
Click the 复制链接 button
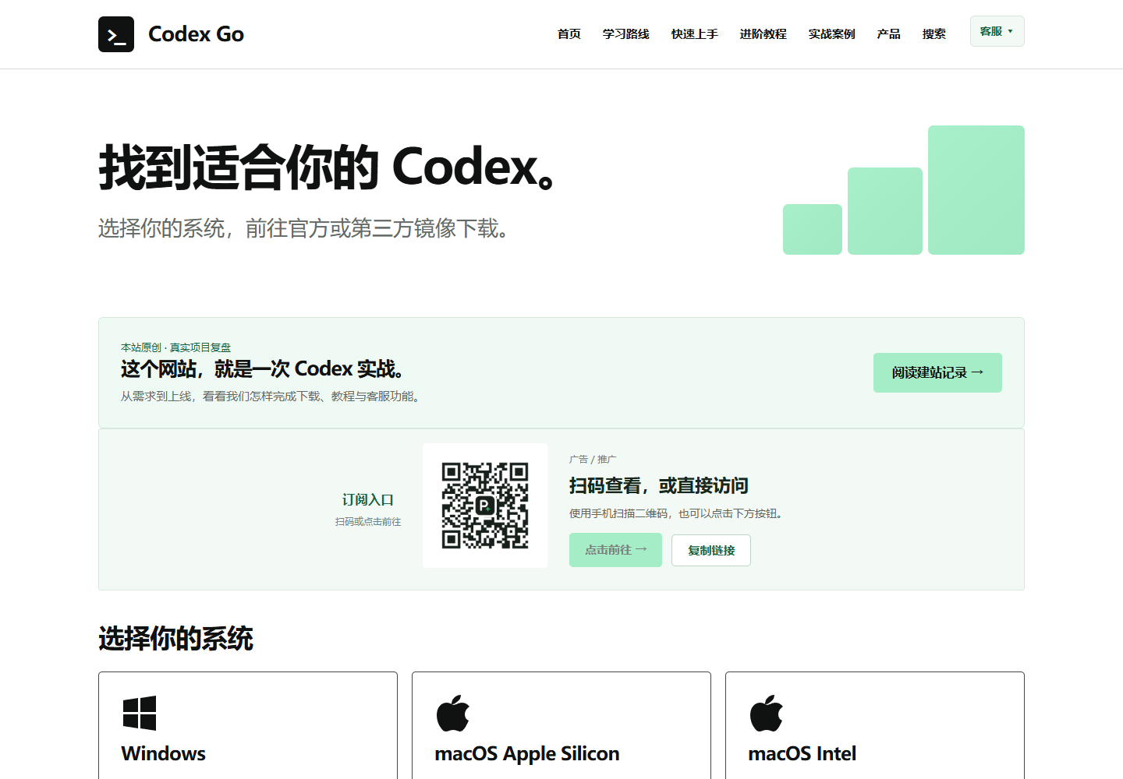point(711,550)
